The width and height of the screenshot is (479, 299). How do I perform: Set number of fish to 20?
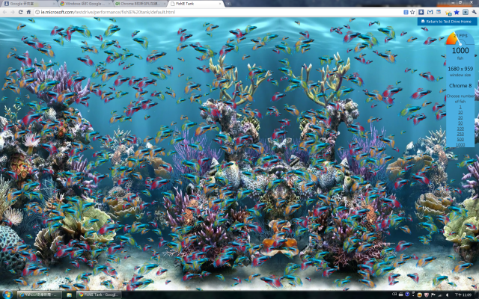460,118
